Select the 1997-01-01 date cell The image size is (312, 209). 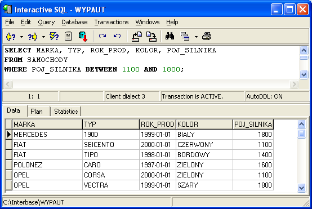click(158, 165)
